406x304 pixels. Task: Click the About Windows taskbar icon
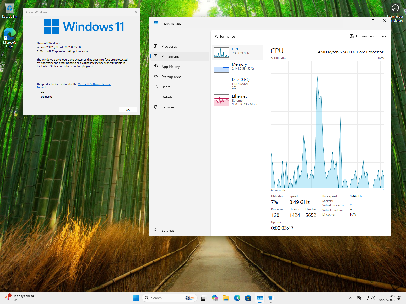click(x=271, y=298)
